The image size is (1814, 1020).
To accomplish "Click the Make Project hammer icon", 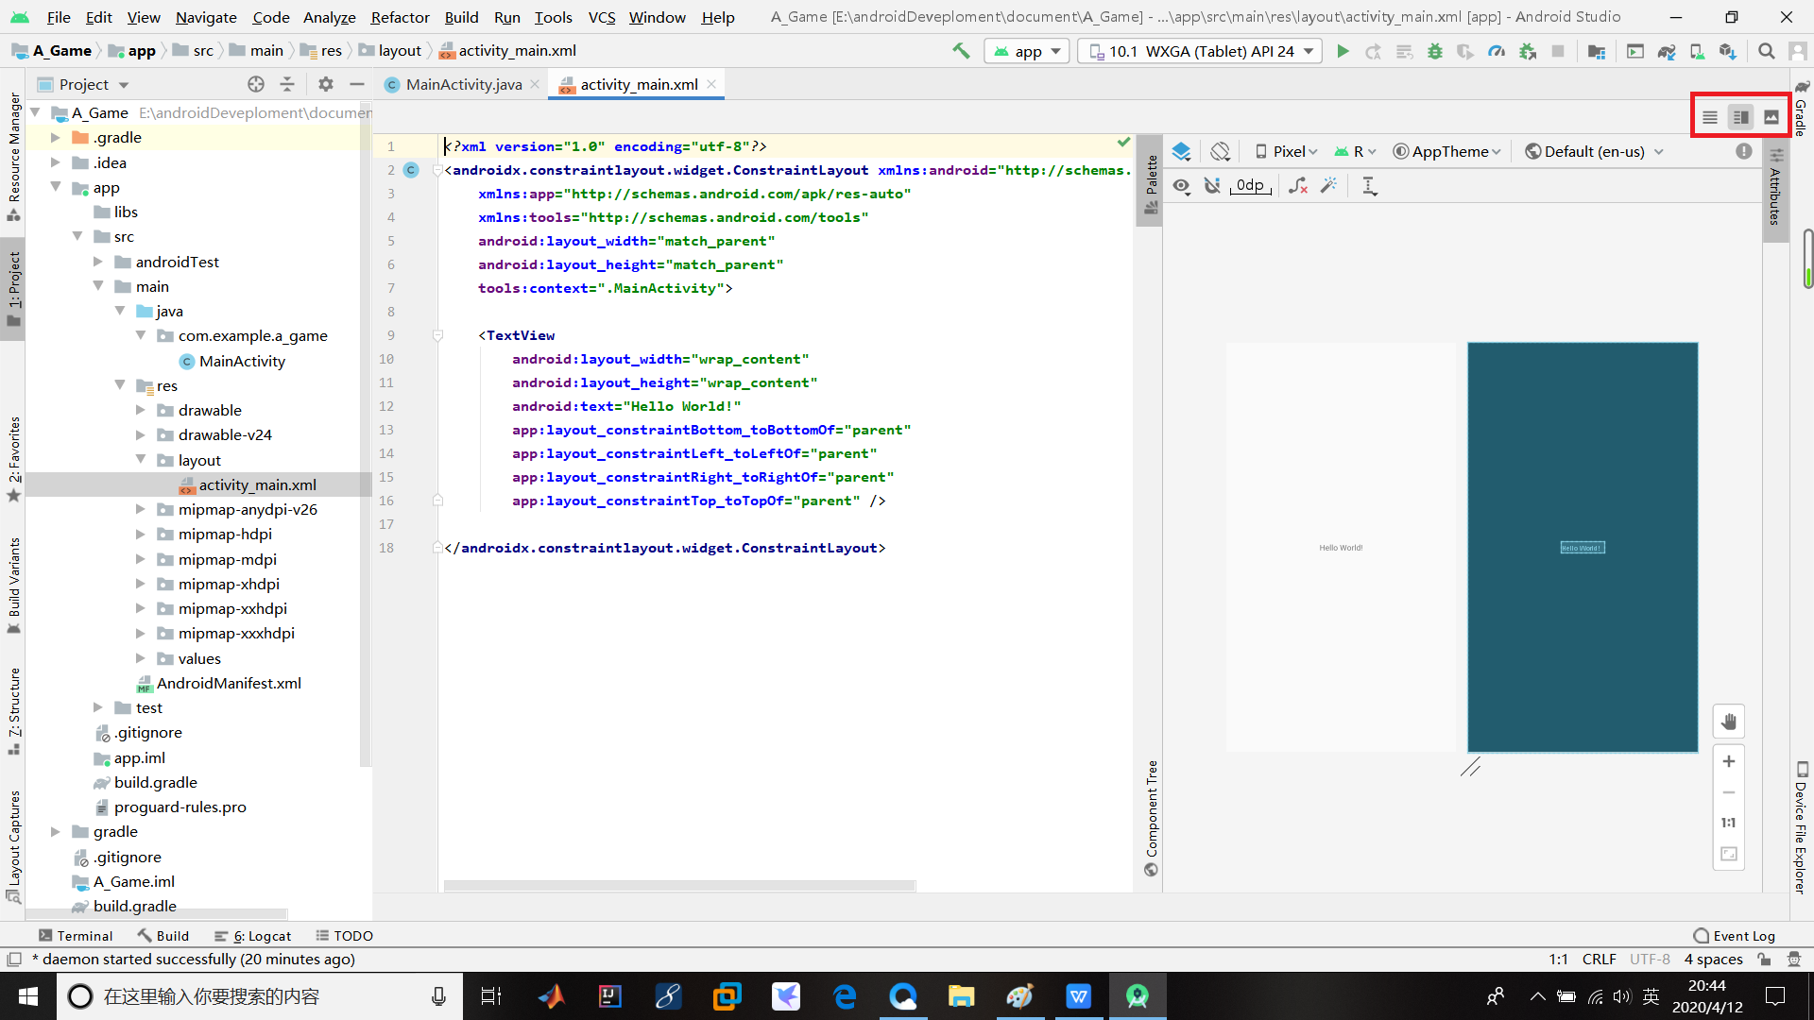I will [961, 51].
